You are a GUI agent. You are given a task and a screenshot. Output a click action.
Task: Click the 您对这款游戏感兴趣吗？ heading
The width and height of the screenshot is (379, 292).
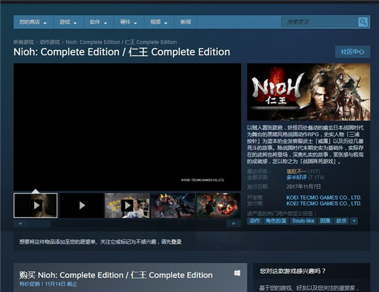[x=292, y=271]
